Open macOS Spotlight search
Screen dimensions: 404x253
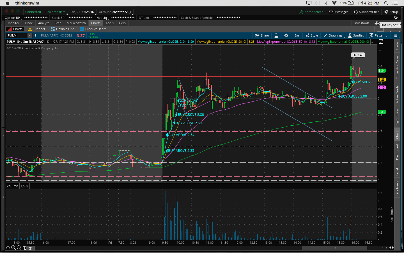[x=386, y=3]
